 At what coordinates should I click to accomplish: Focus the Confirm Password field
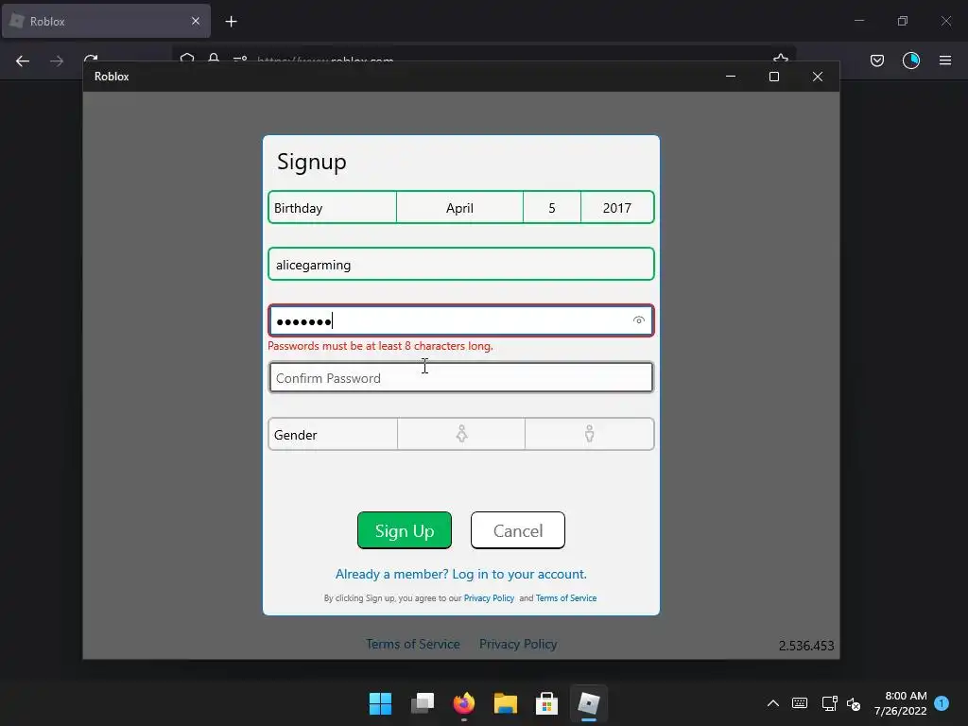click(x=461, y=377)
